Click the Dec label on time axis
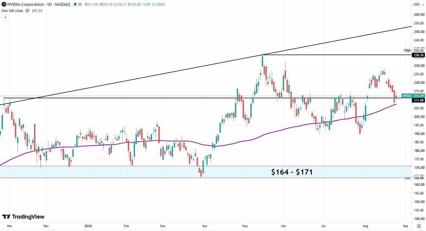 pos(46,226)
